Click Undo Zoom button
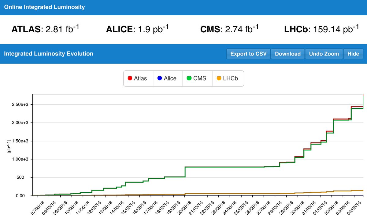367x218 pixels. point(324,54)
